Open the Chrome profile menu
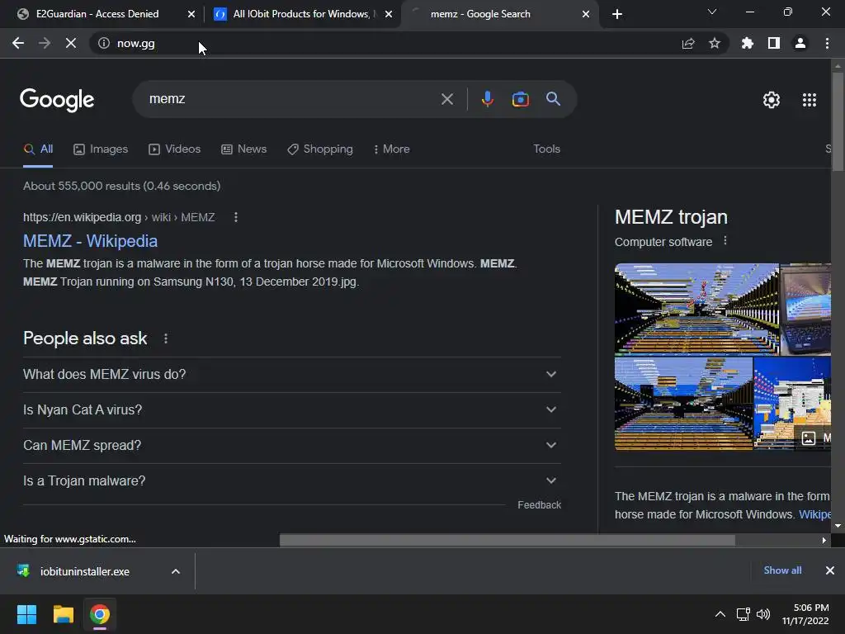This screenshot has height=634, width=845. click(800, 43)
